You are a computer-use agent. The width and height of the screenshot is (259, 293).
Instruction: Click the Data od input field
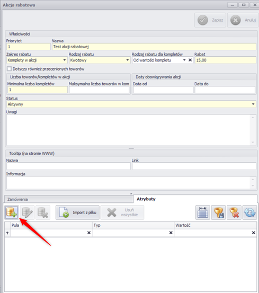(163, 90)
